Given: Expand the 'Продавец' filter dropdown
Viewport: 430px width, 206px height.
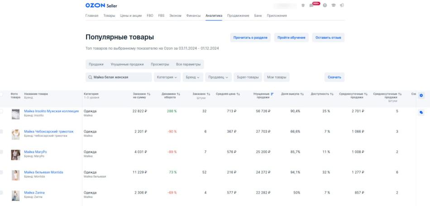Looking at the screenshot, I should [x=220, y=77].
